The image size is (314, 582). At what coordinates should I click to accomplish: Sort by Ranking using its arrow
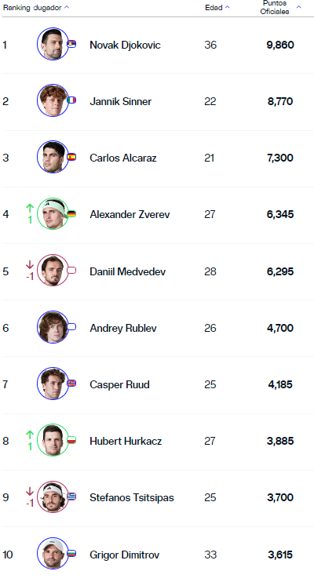67,7
